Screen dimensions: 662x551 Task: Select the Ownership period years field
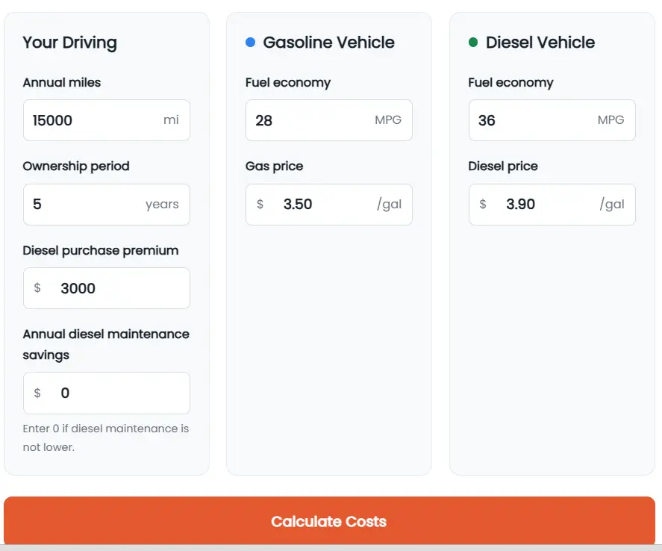(x=107, y=205)
